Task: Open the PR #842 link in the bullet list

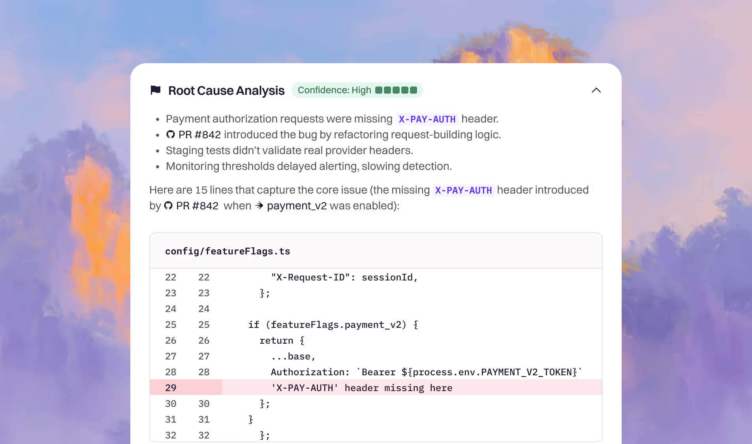Action: point(199,134)
